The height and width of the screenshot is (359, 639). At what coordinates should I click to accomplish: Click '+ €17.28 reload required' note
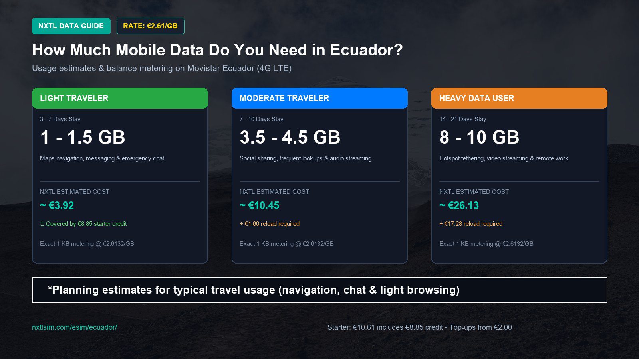471,224
